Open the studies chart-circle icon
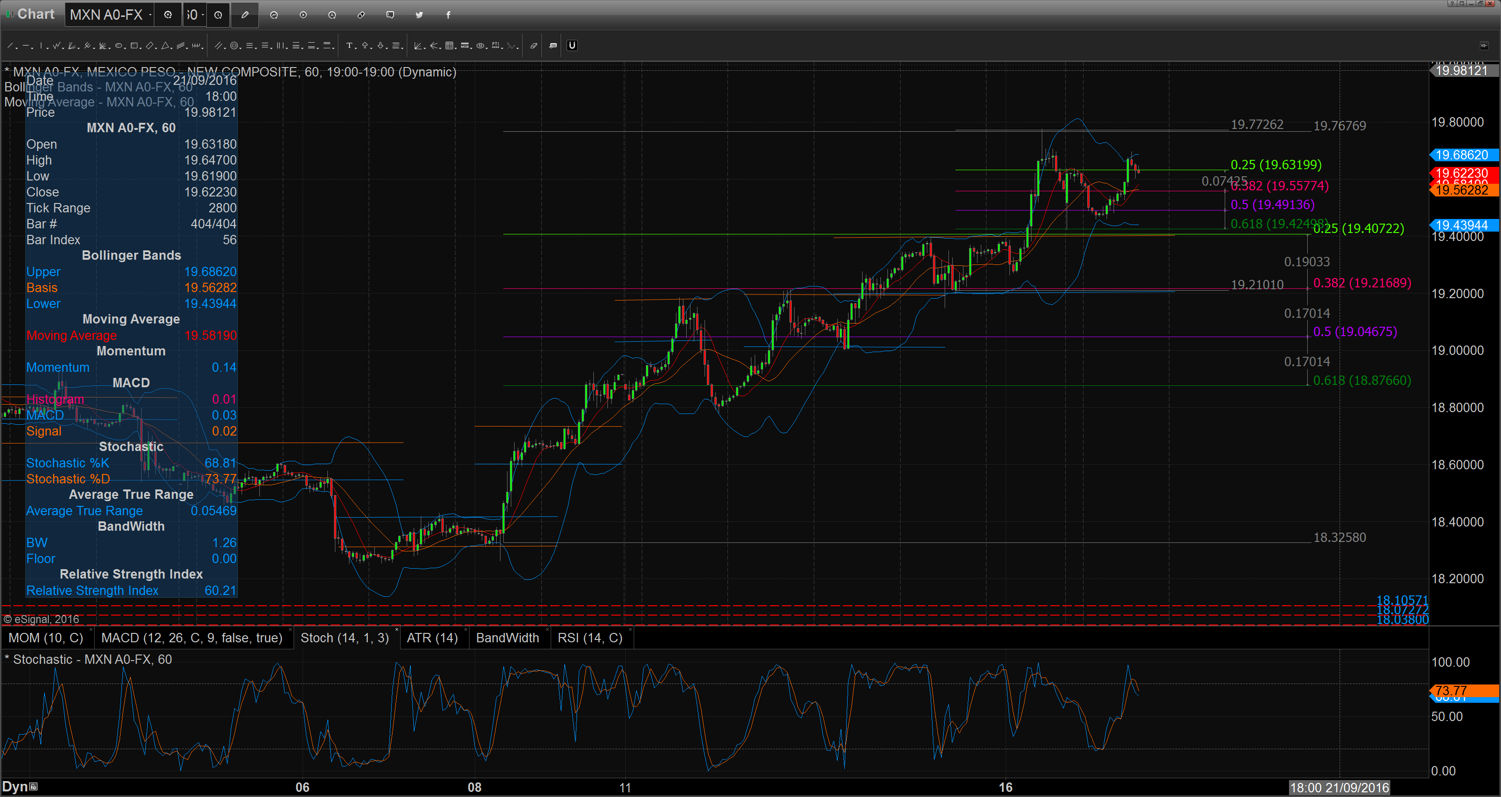This screenshot has width=1501, height=797. point(274,15)
